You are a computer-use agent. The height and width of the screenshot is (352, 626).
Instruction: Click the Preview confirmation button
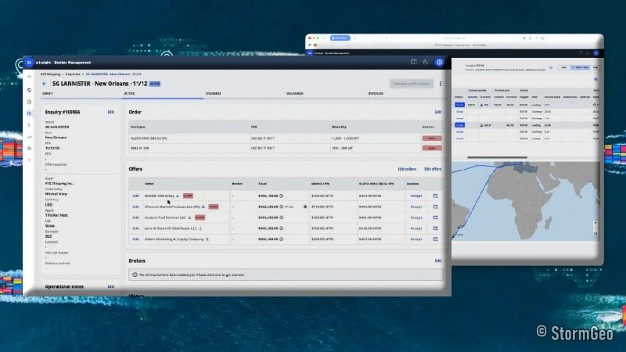[x=411, y=84]
